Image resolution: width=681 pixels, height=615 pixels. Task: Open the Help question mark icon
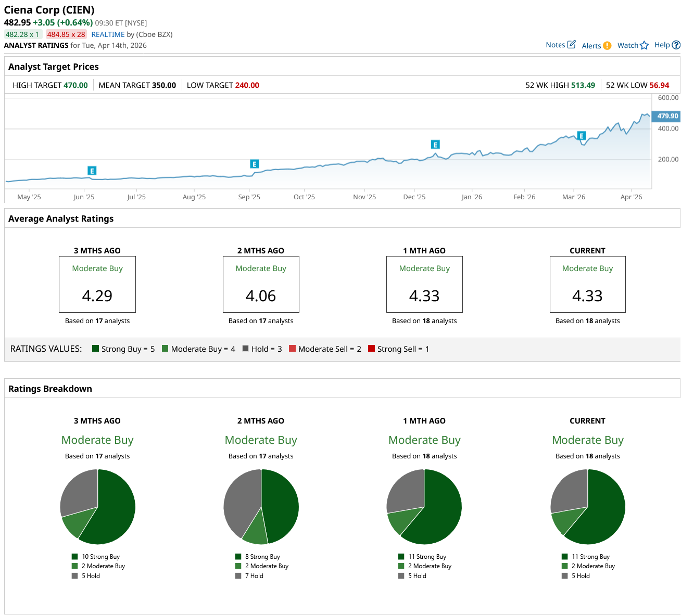point(676,45)
